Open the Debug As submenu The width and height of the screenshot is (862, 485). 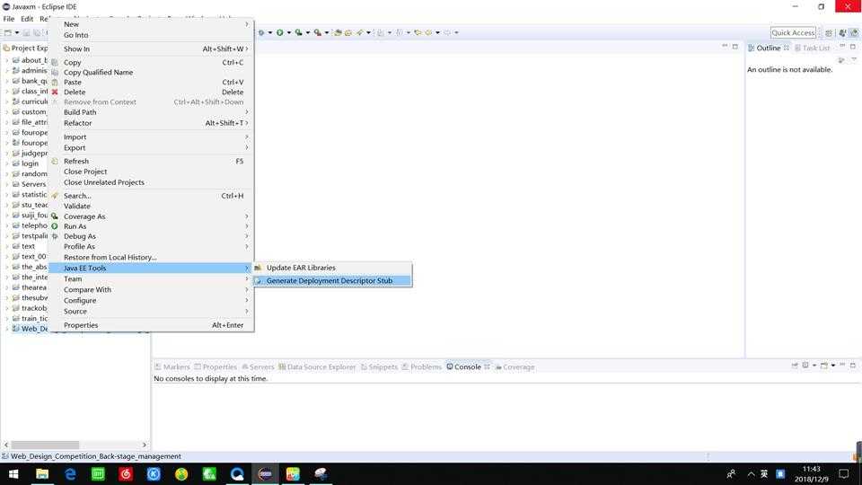(151, 236)
